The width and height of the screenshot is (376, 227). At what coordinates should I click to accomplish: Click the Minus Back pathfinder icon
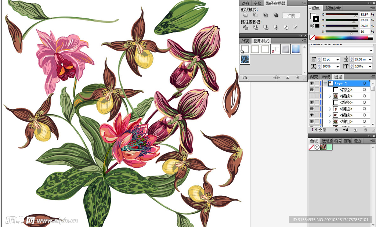tap(296, 27)
